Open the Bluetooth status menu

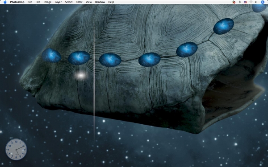click(239, 2)
